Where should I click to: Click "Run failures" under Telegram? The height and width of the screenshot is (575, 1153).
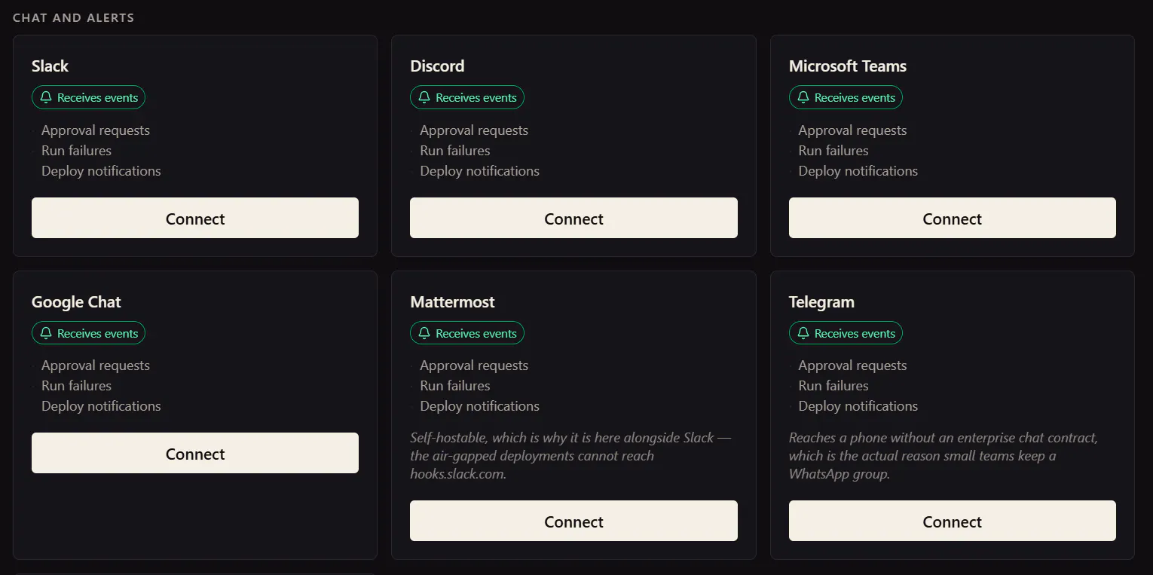[833, 386]
